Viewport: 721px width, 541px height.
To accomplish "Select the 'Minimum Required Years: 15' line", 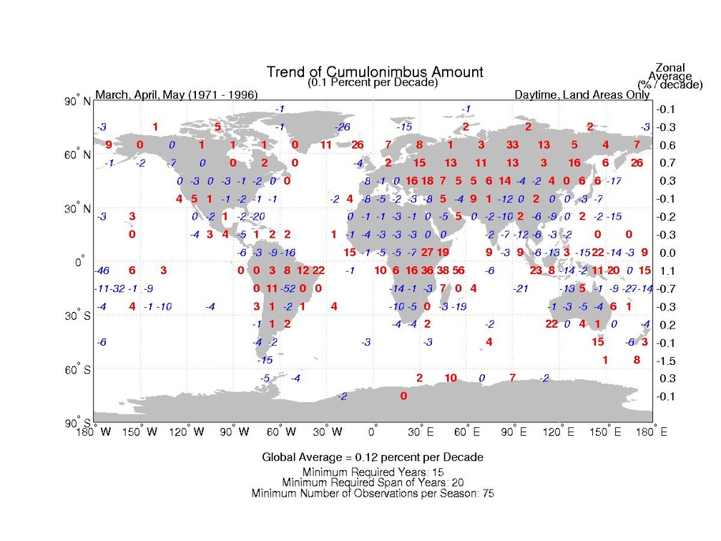I will click(x=372, y=472).
